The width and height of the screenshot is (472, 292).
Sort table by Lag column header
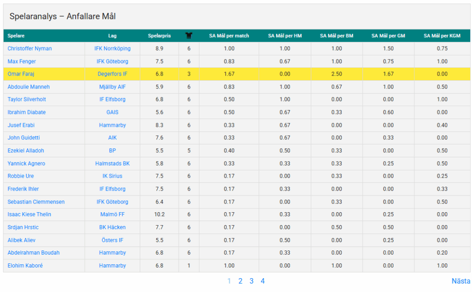coord(112,36)
